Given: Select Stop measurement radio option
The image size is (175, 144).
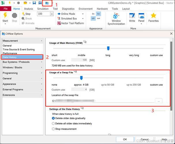Looking at the screenshot, I should pos(64,129).
